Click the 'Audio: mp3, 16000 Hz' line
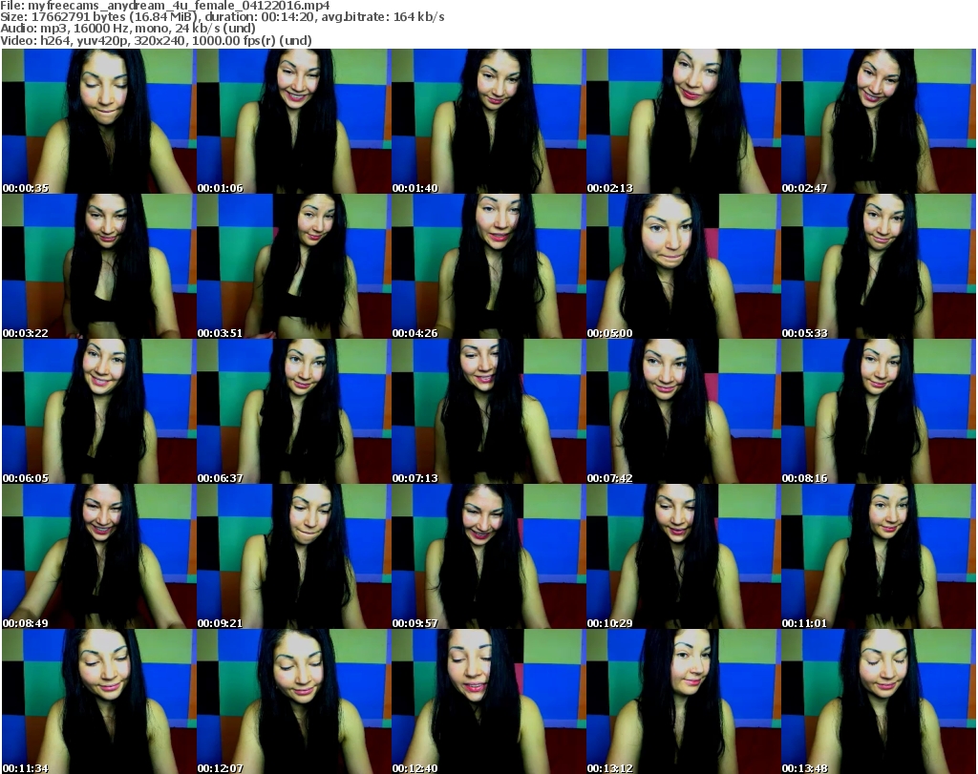The height and width of the screenshot is (774, 978). (128, 29)
